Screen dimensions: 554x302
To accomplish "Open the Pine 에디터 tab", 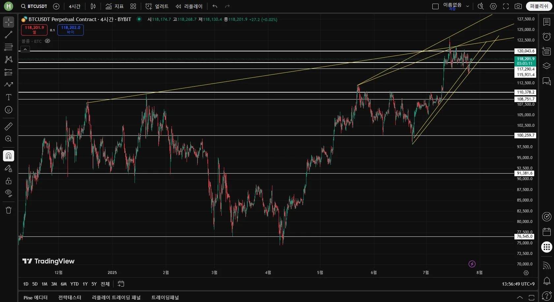I will 36,297.
